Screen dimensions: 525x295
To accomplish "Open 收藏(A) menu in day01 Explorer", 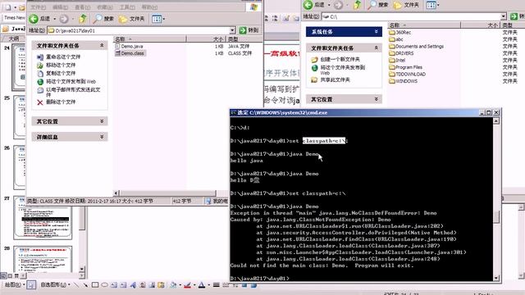I will [105, 7].
